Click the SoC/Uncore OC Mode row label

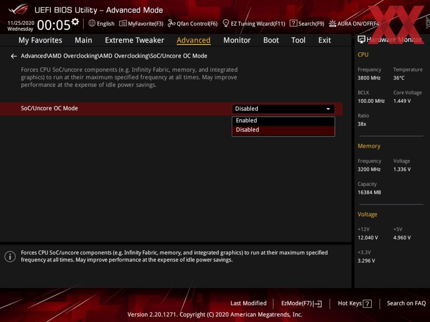[49, 108]
